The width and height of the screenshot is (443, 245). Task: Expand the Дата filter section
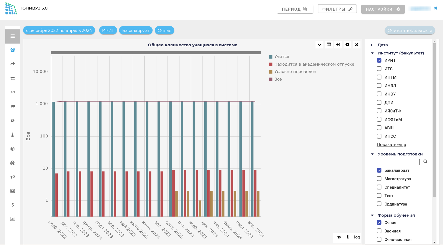(372, 45)
